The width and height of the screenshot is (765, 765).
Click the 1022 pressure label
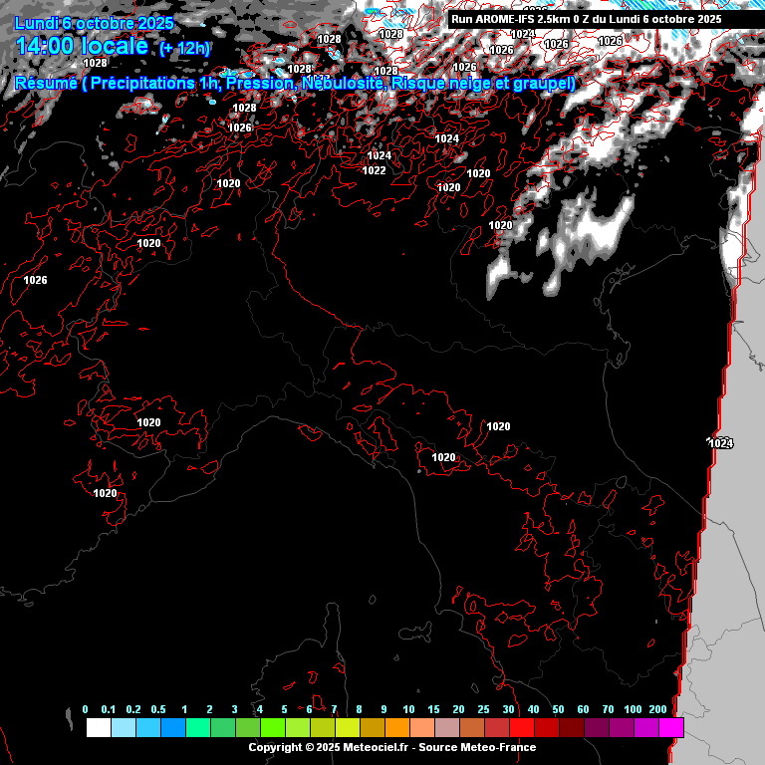click(374, 170)
